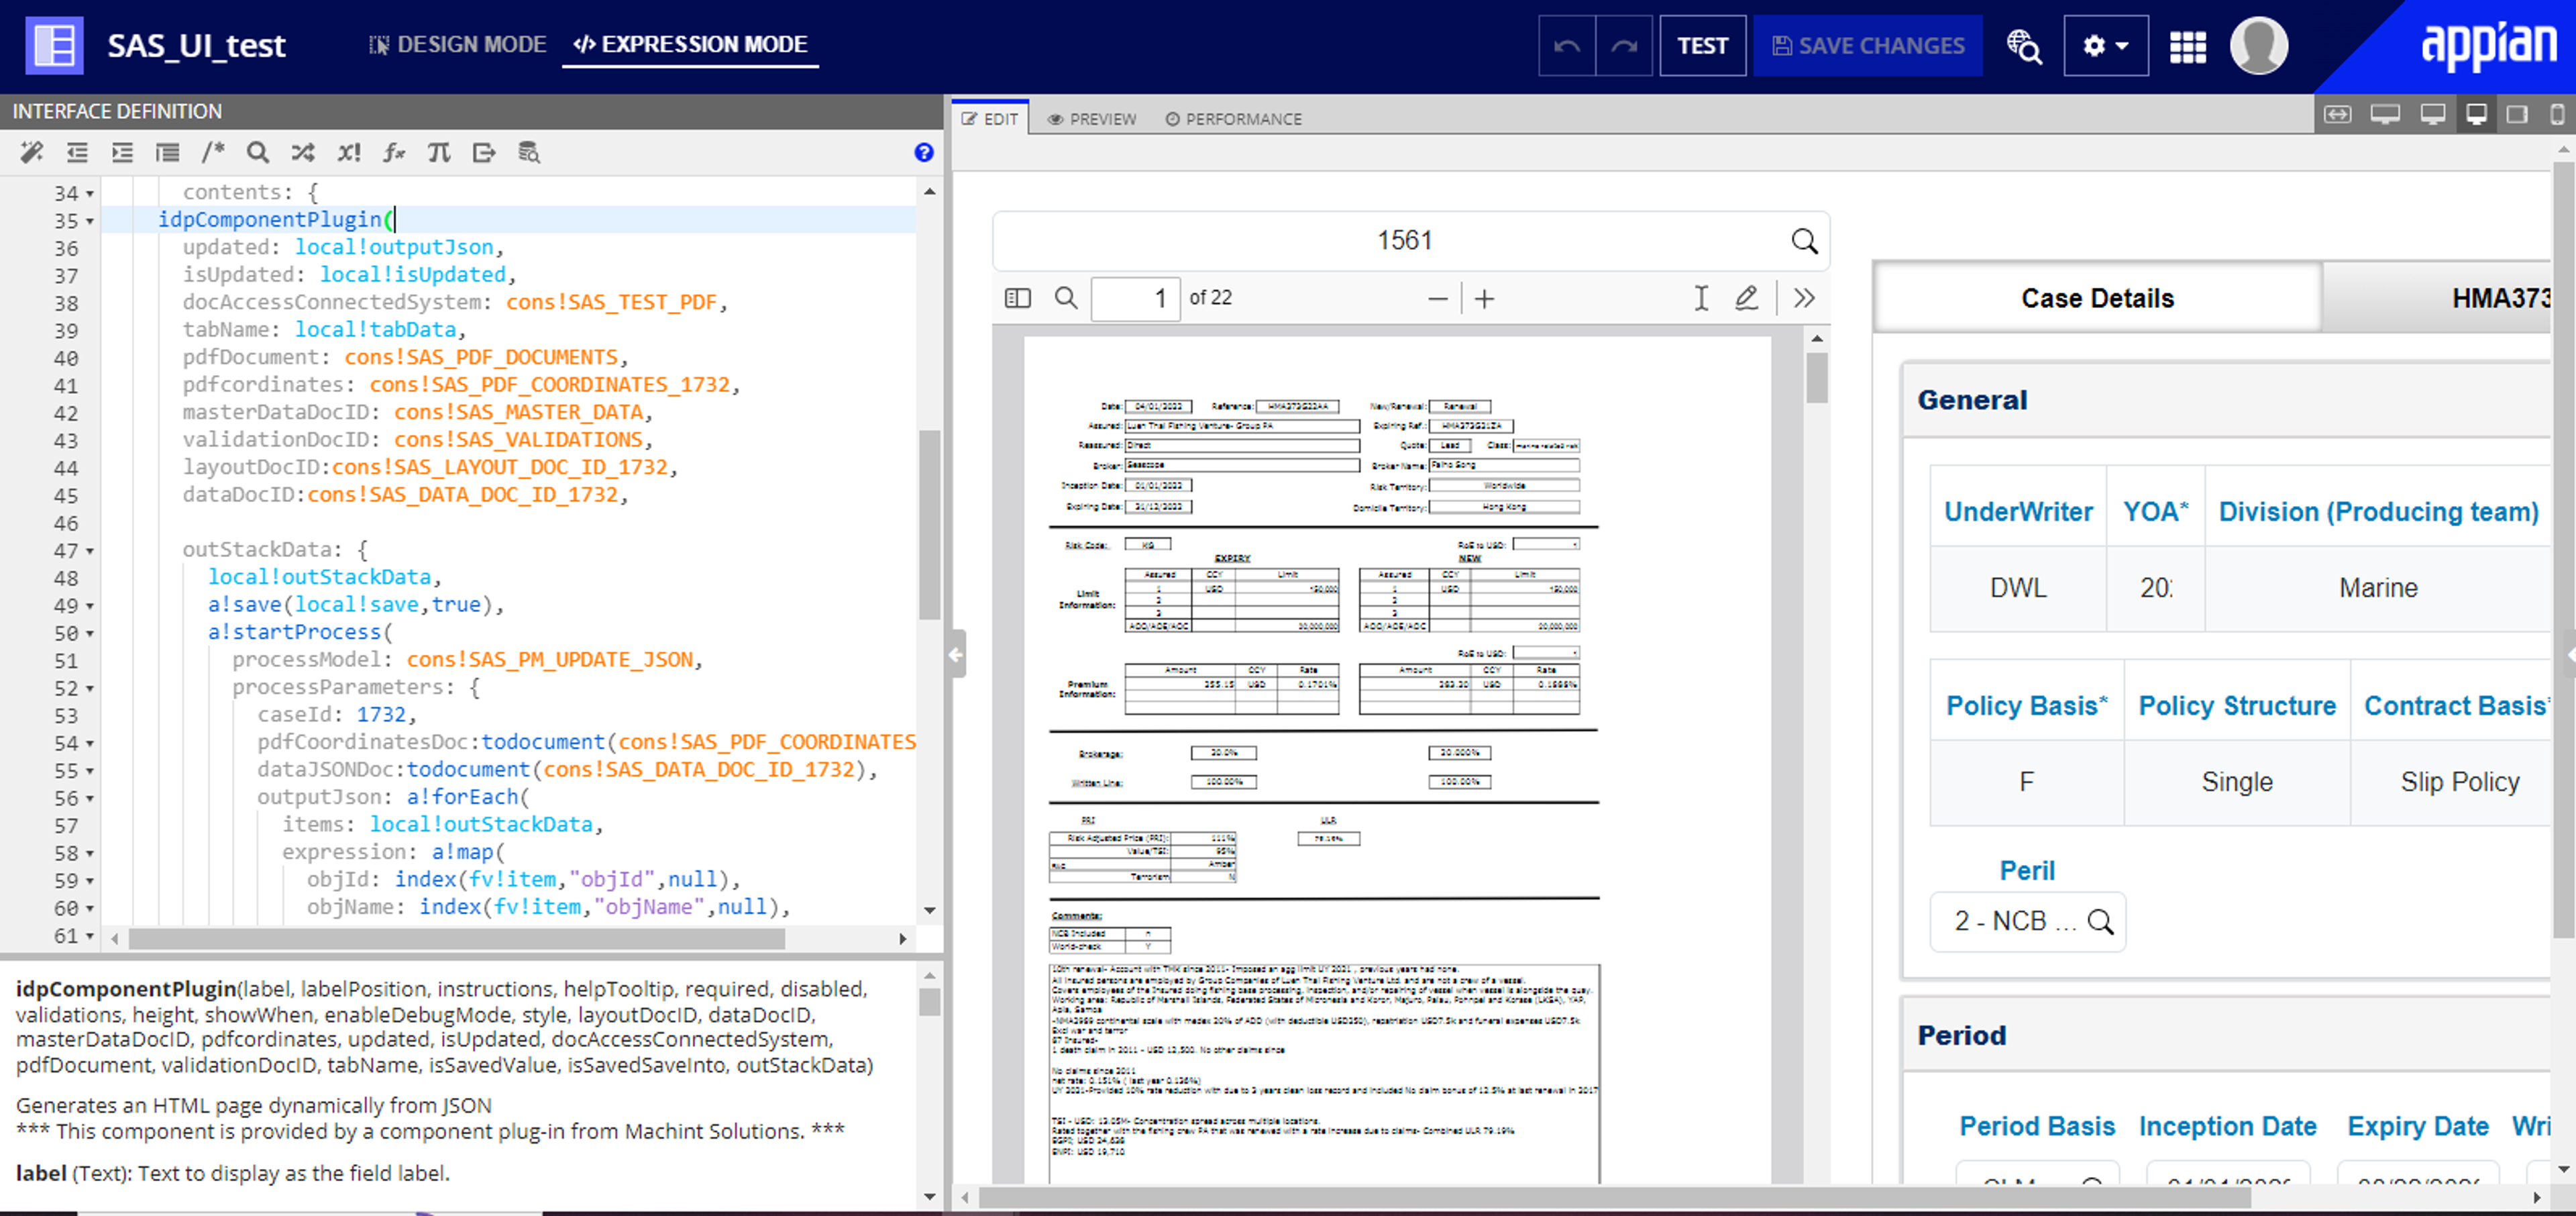This screenshot has width=2576, height=1216.
Task: Click the Save Changes button
Action: 1867,46
